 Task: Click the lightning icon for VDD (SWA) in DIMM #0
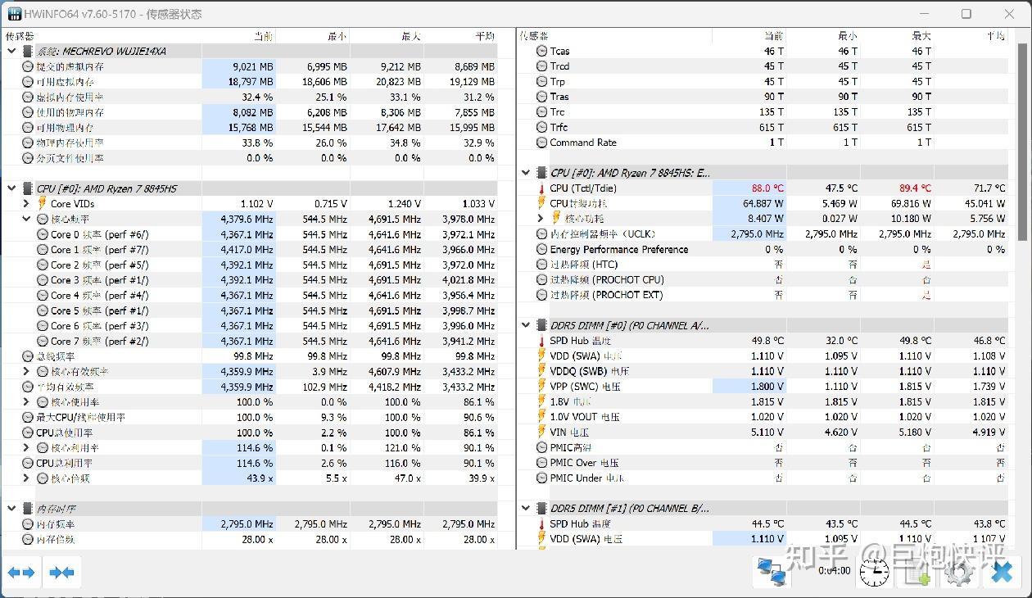[x=541, y=356]
